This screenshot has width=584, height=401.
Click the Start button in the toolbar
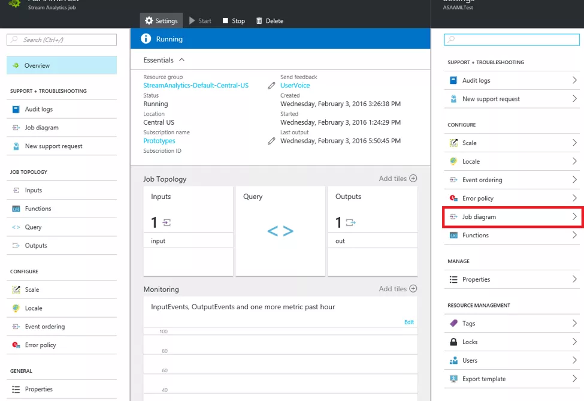pyautogui.click(x=200, y=21)
